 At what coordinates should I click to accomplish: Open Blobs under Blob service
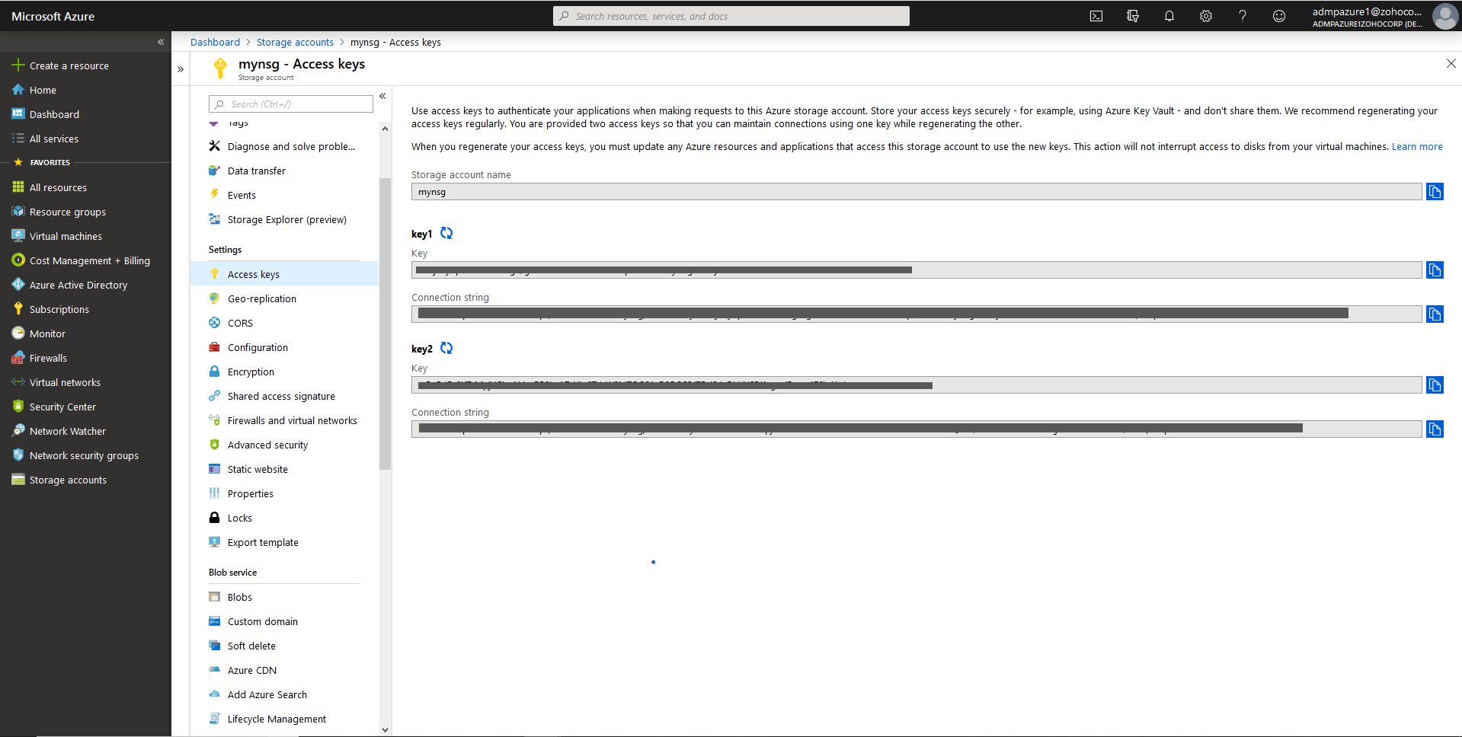pos(284,597)
